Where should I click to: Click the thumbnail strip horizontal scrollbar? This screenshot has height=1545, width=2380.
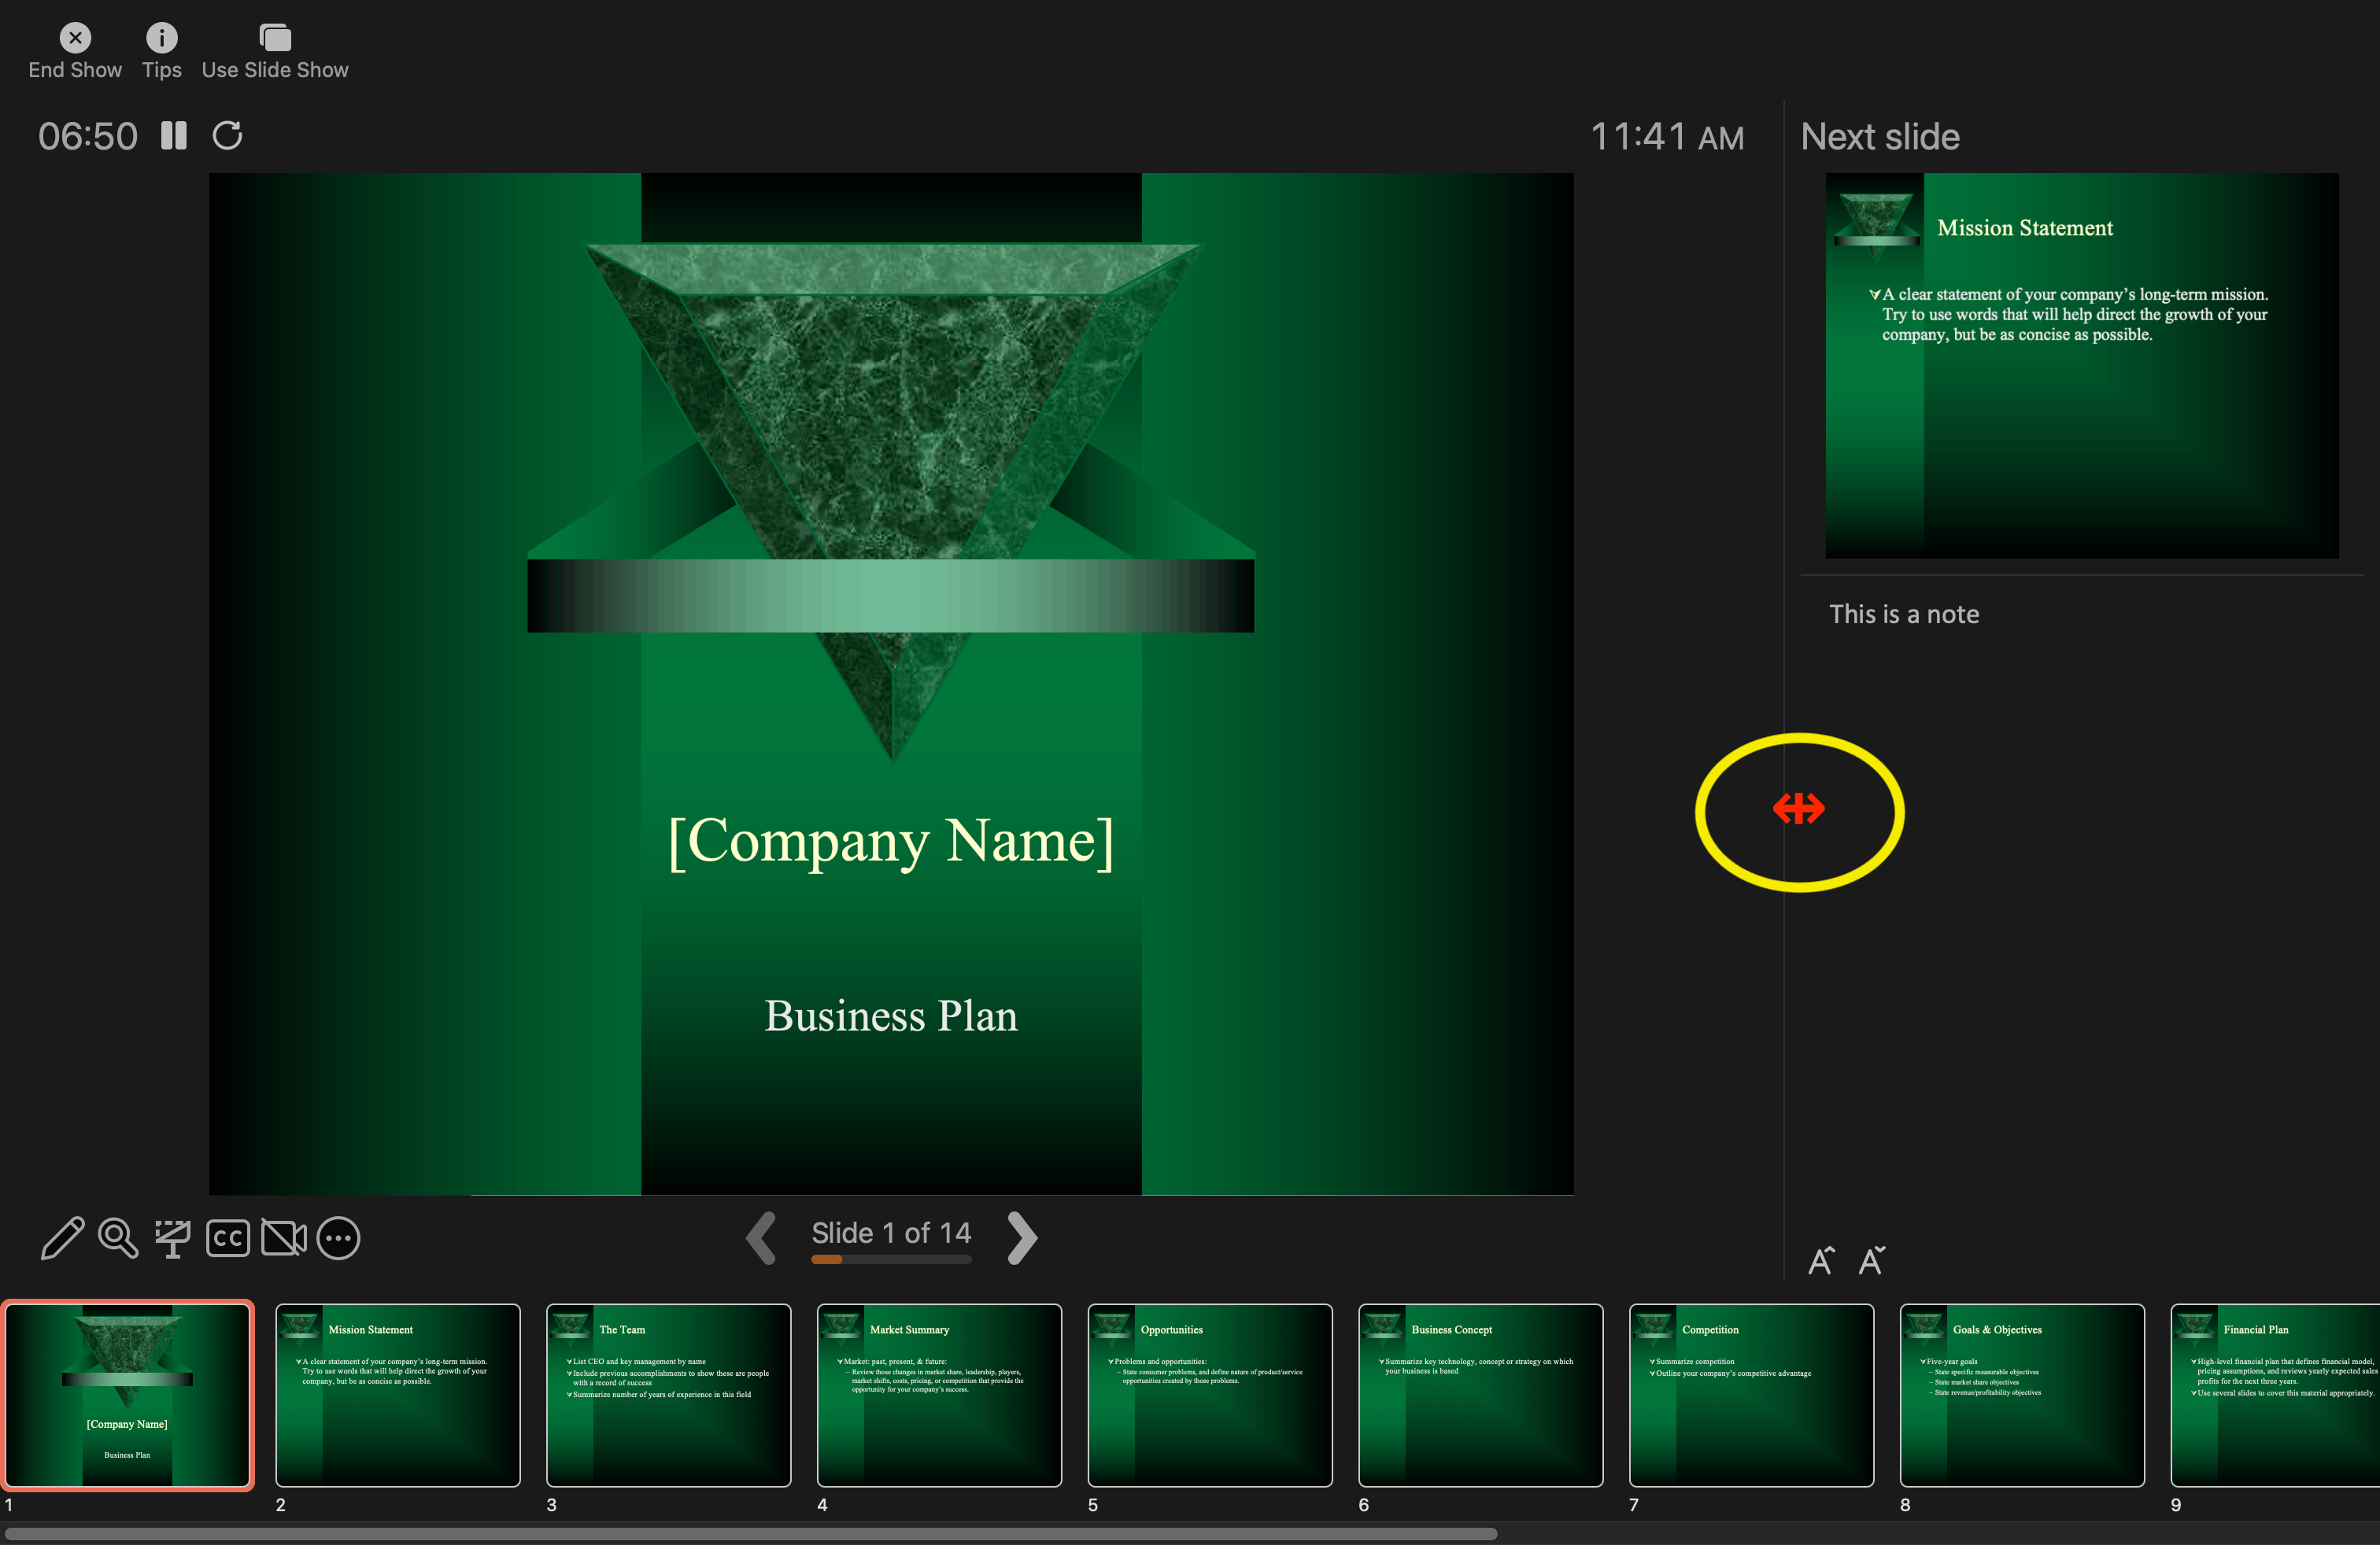751,1533
